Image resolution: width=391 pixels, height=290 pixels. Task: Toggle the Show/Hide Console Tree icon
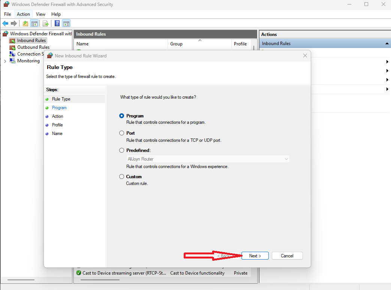point(34,23)
